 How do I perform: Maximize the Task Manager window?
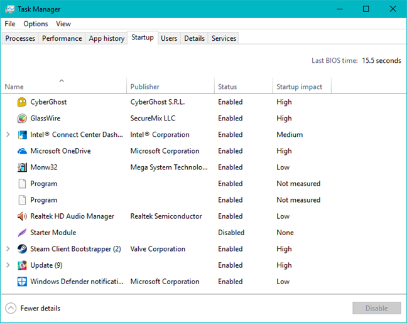(366, 9)
